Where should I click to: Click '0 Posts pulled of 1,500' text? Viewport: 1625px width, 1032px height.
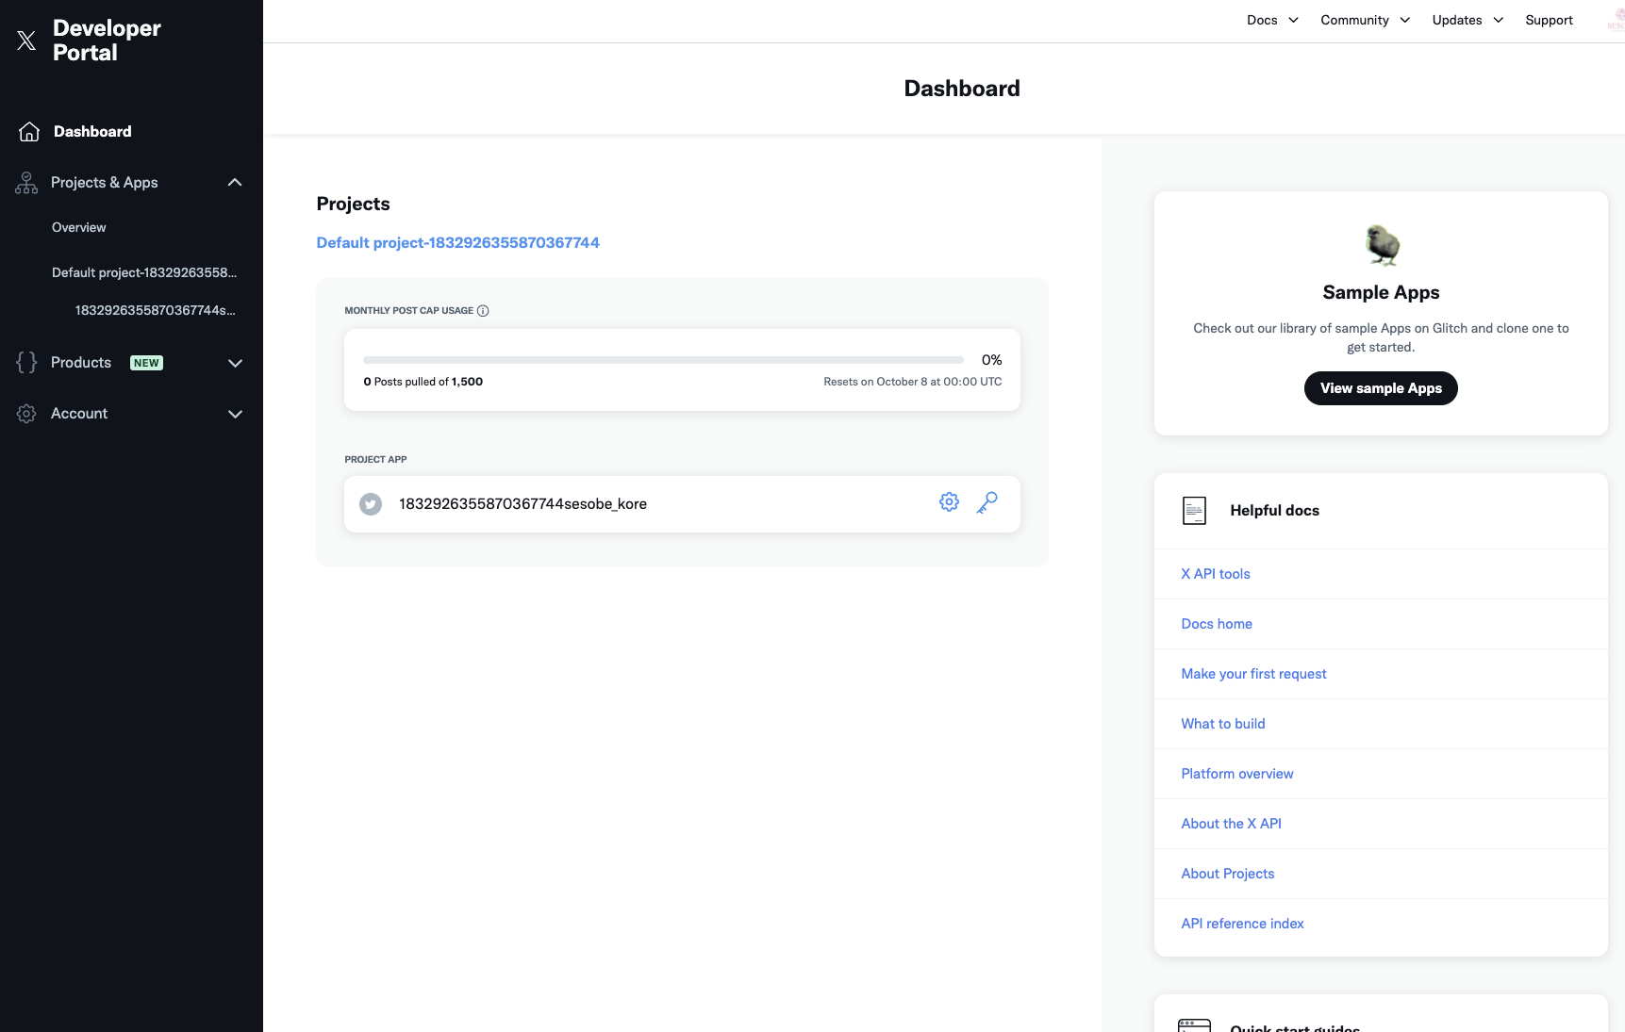423,382
